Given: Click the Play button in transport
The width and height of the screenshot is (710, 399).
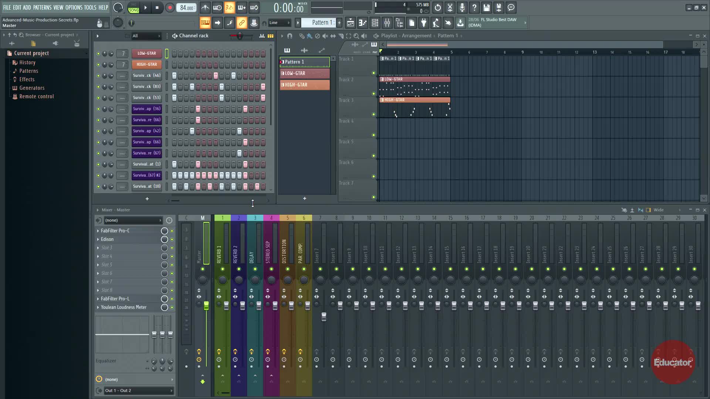Looking at the screenshot, I should coord(145,8).
